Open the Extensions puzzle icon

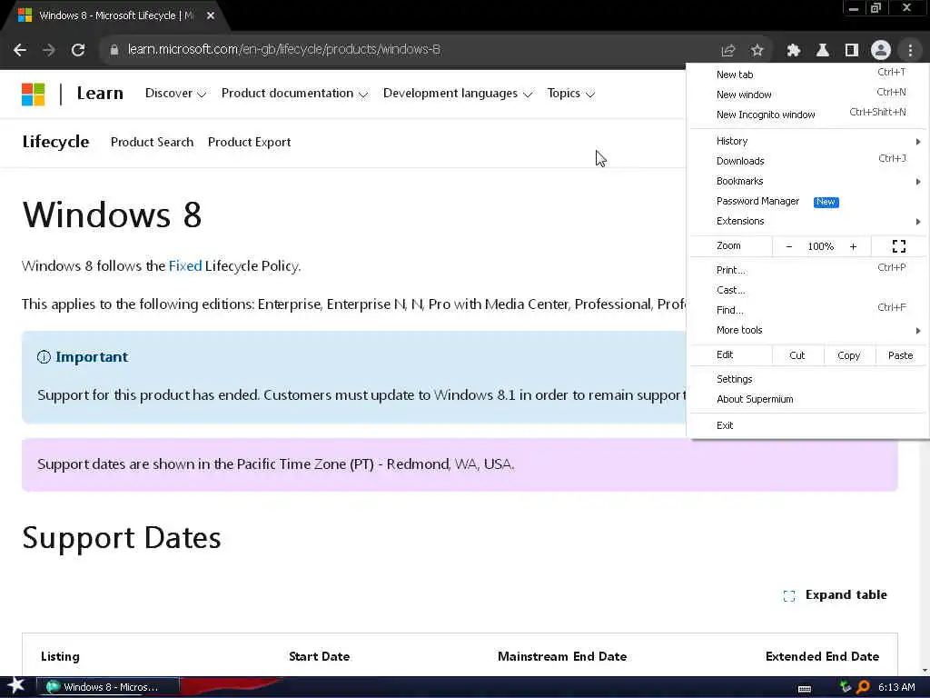coord(794,51)
